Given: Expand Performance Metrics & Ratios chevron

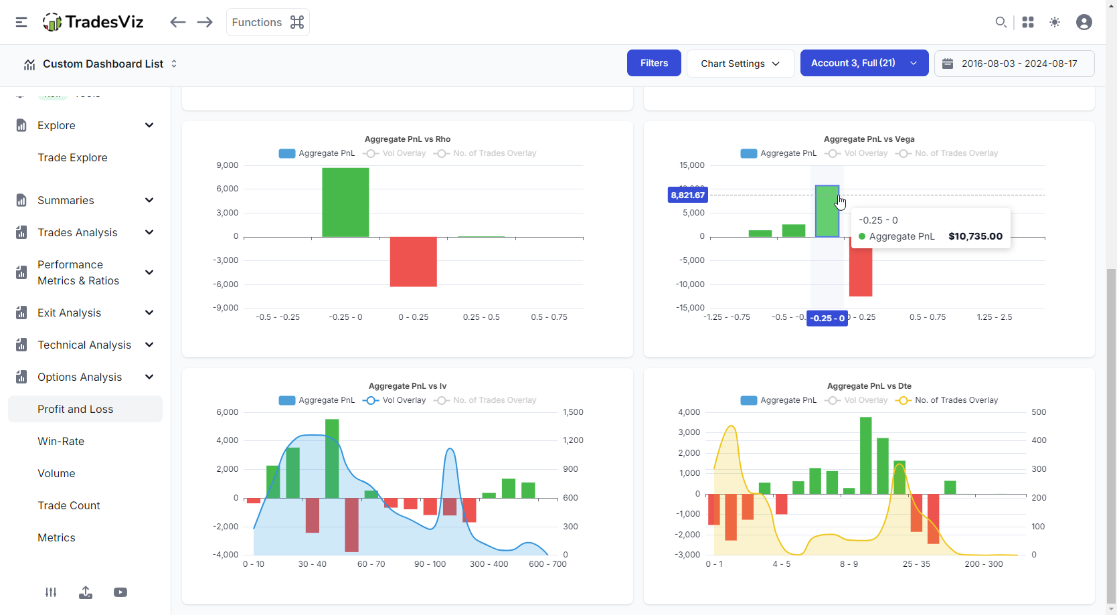Looking at the screenshot, I should (x=149, y=272).
